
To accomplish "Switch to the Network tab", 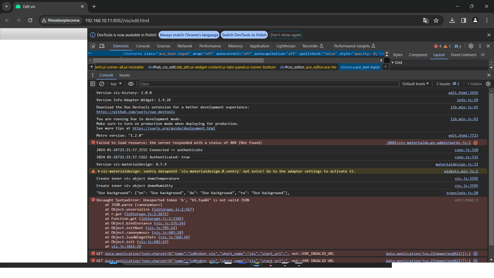I will [x=185, y=46].
